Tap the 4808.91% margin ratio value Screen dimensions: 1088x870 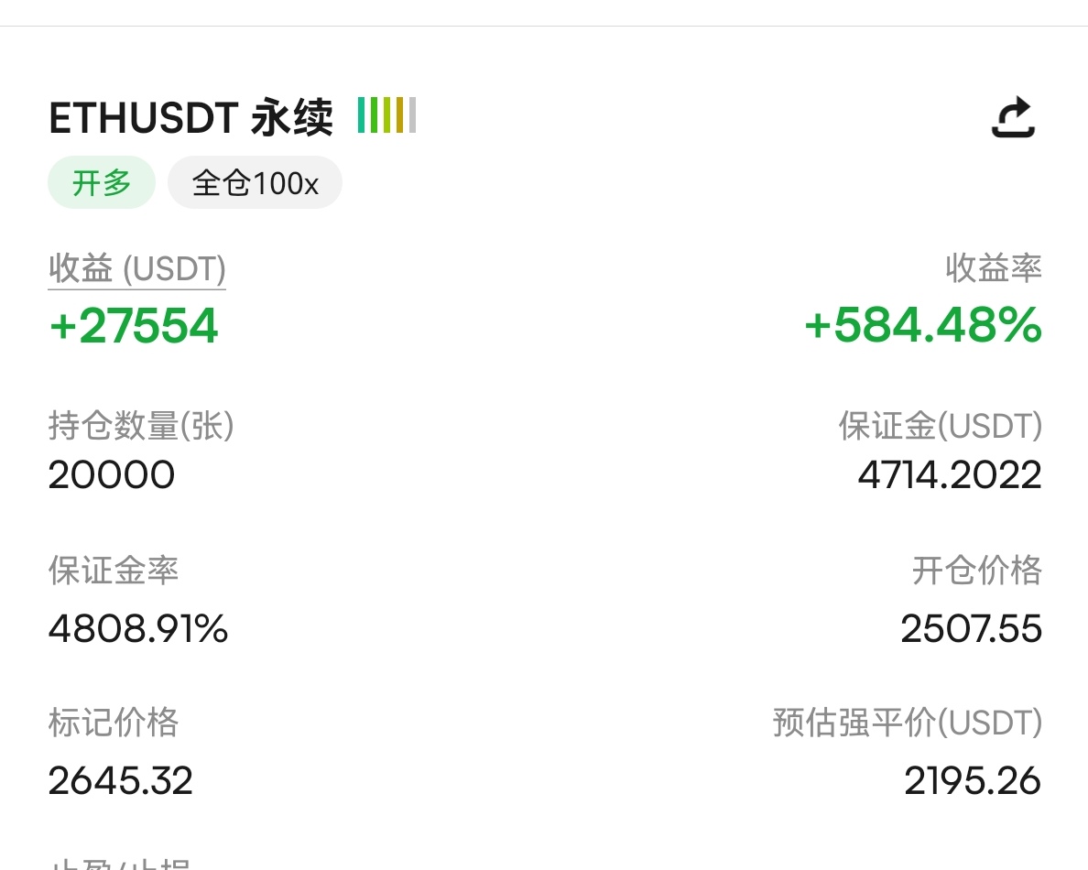click(138, 628)
